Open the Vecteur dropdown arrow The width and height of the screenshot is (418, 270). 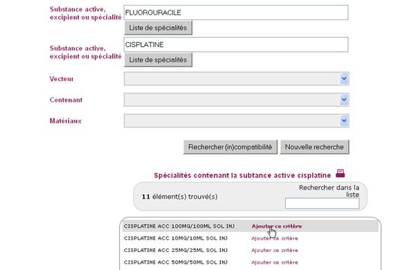[x=344, y=79]
